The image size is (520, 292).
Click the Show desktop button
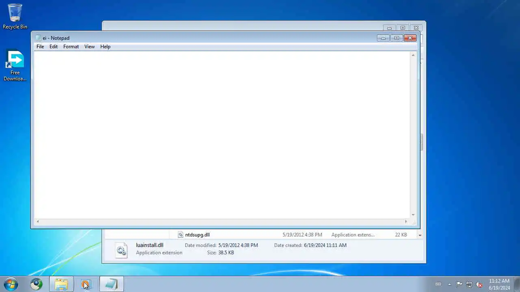(x=517, y=284)
